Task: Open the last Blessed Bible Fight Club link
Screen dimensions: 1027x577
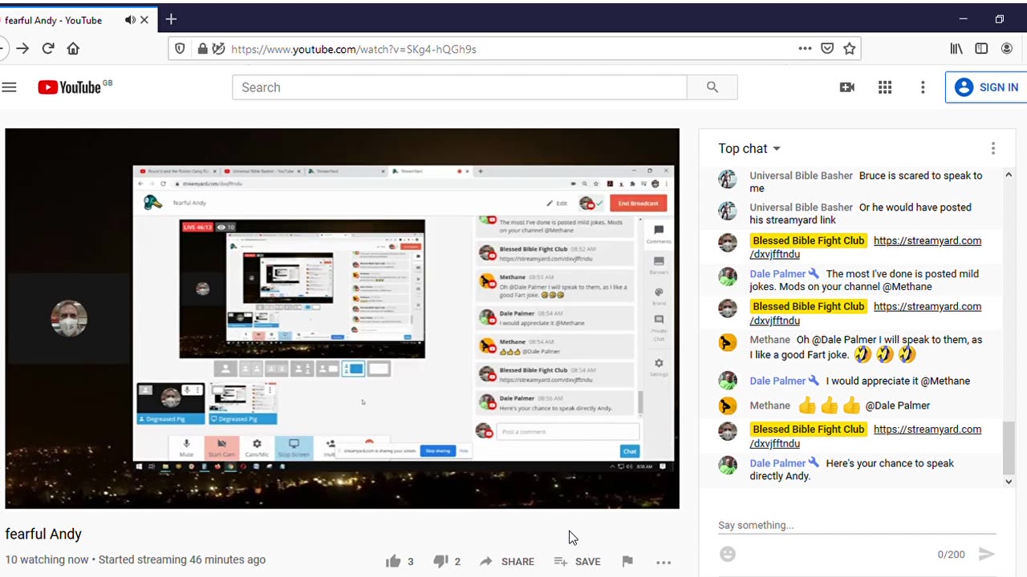Action: point(865,436)
